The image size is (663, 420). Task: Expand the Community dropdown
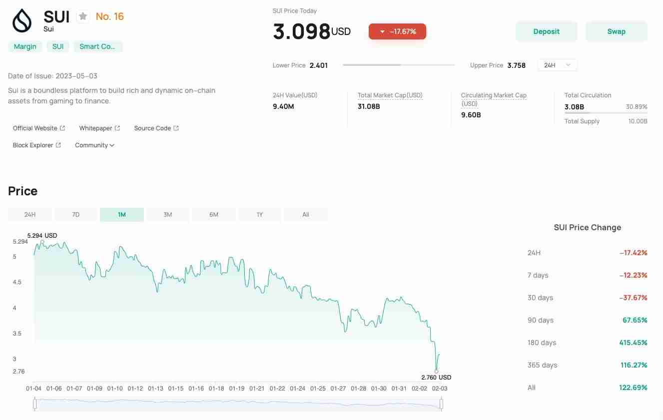coord(94,145)
